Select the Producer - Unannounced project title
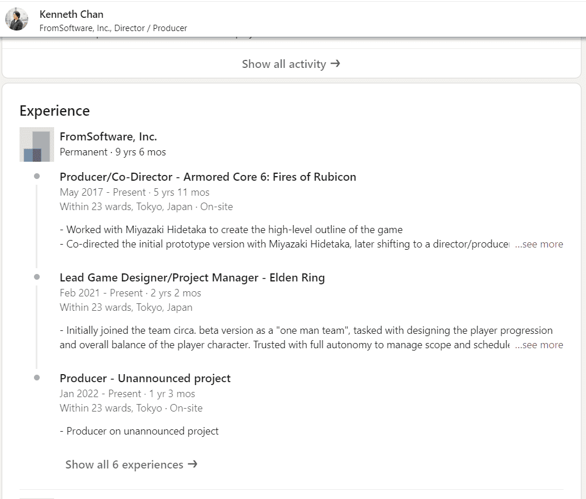This screenshot has height=499, width=586. point(145,378)
